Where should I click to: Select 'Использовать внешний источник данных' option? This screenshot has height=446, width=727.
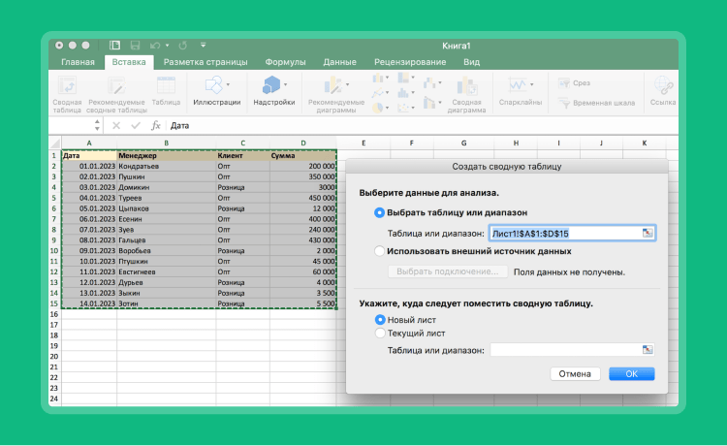pos(379,251)
